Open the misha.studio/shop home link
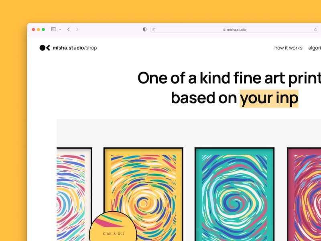The height and width of the screenshot is (241, 321). tap(75, 48)
